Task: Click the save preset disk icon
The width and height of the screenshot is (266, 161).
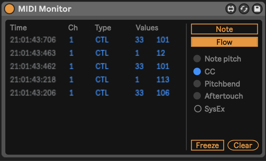Action: point(257,9)
